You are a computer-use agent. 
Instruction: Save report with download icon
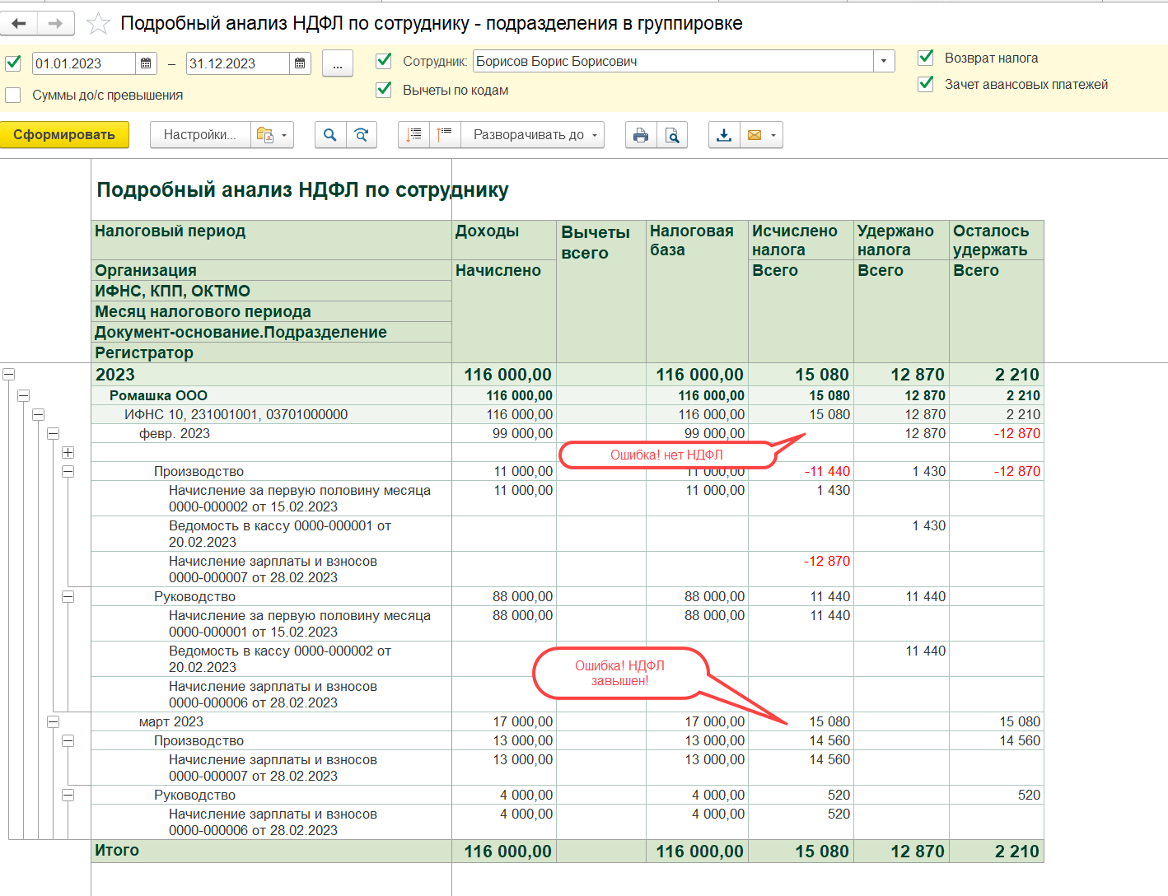[x=724, y=135]
